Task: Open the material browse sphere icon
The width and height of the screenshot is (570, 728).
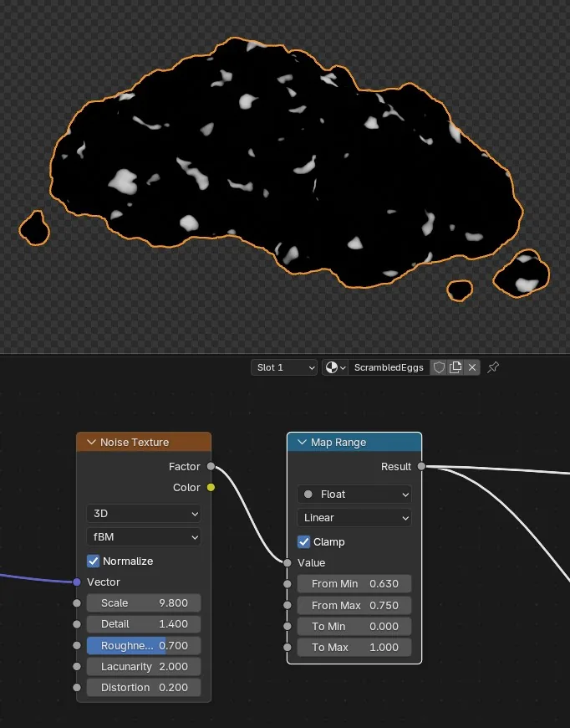Action: [335, 367]
